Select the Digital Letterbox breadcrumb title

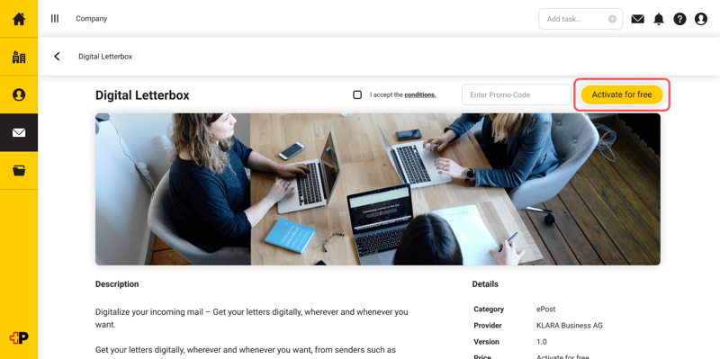(105, 57)
